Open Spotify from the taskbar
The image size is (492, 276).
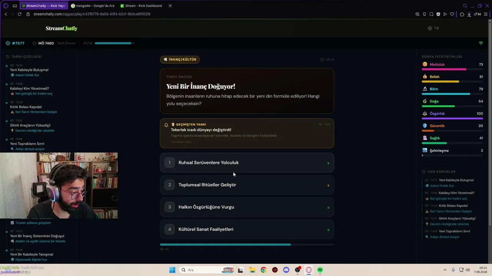(320, 270)
